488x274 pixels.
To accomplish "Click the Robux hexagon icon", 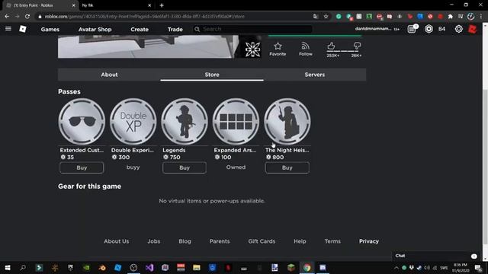I will click(x=429, y=29).
